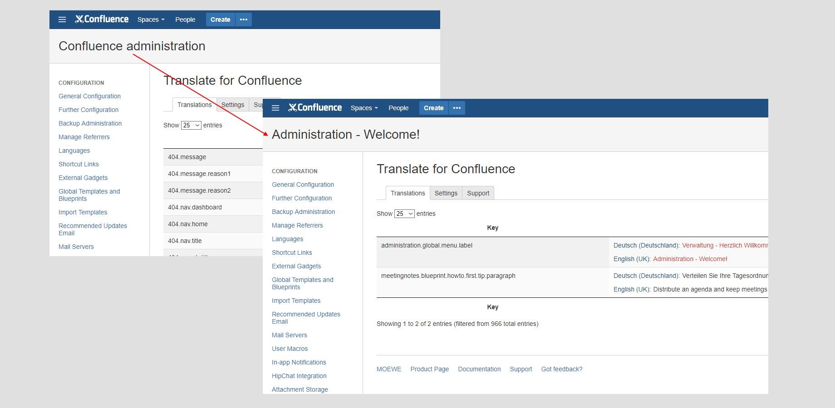The width and height of the screenshot is (835, 408).
Task: Open Further Configuration in front window sidebar
Action: [302, 198]
